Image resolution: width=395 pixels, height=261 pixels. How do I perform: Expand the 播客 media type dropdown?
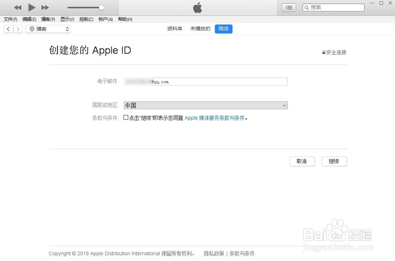48,29
